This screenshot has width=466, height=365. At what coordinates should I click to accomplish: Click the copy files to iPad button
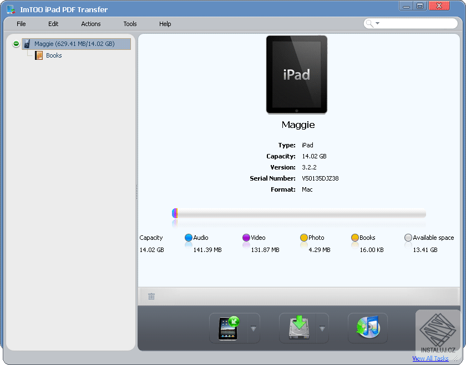point(228,328)
